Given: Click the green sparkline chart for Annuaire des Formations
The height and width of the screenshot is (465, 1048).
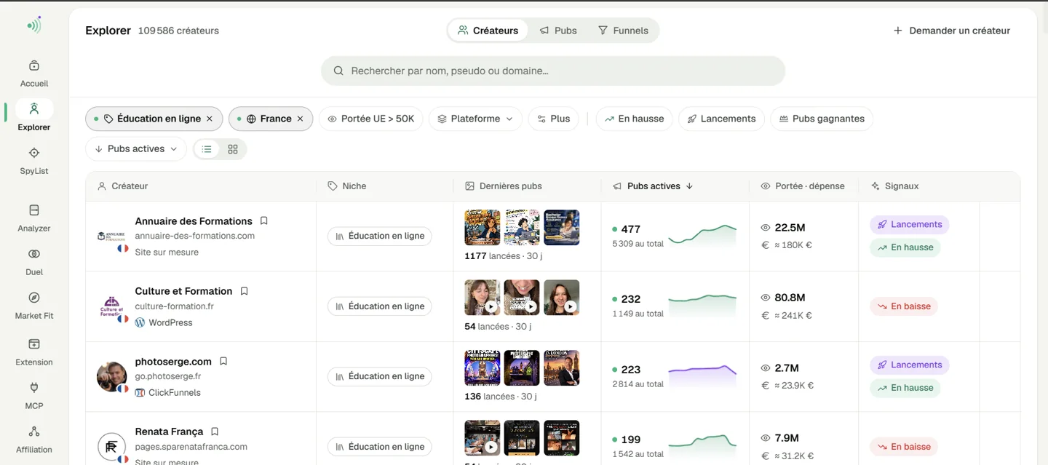Looking at the screenshot, I should (x=702, y=235).
